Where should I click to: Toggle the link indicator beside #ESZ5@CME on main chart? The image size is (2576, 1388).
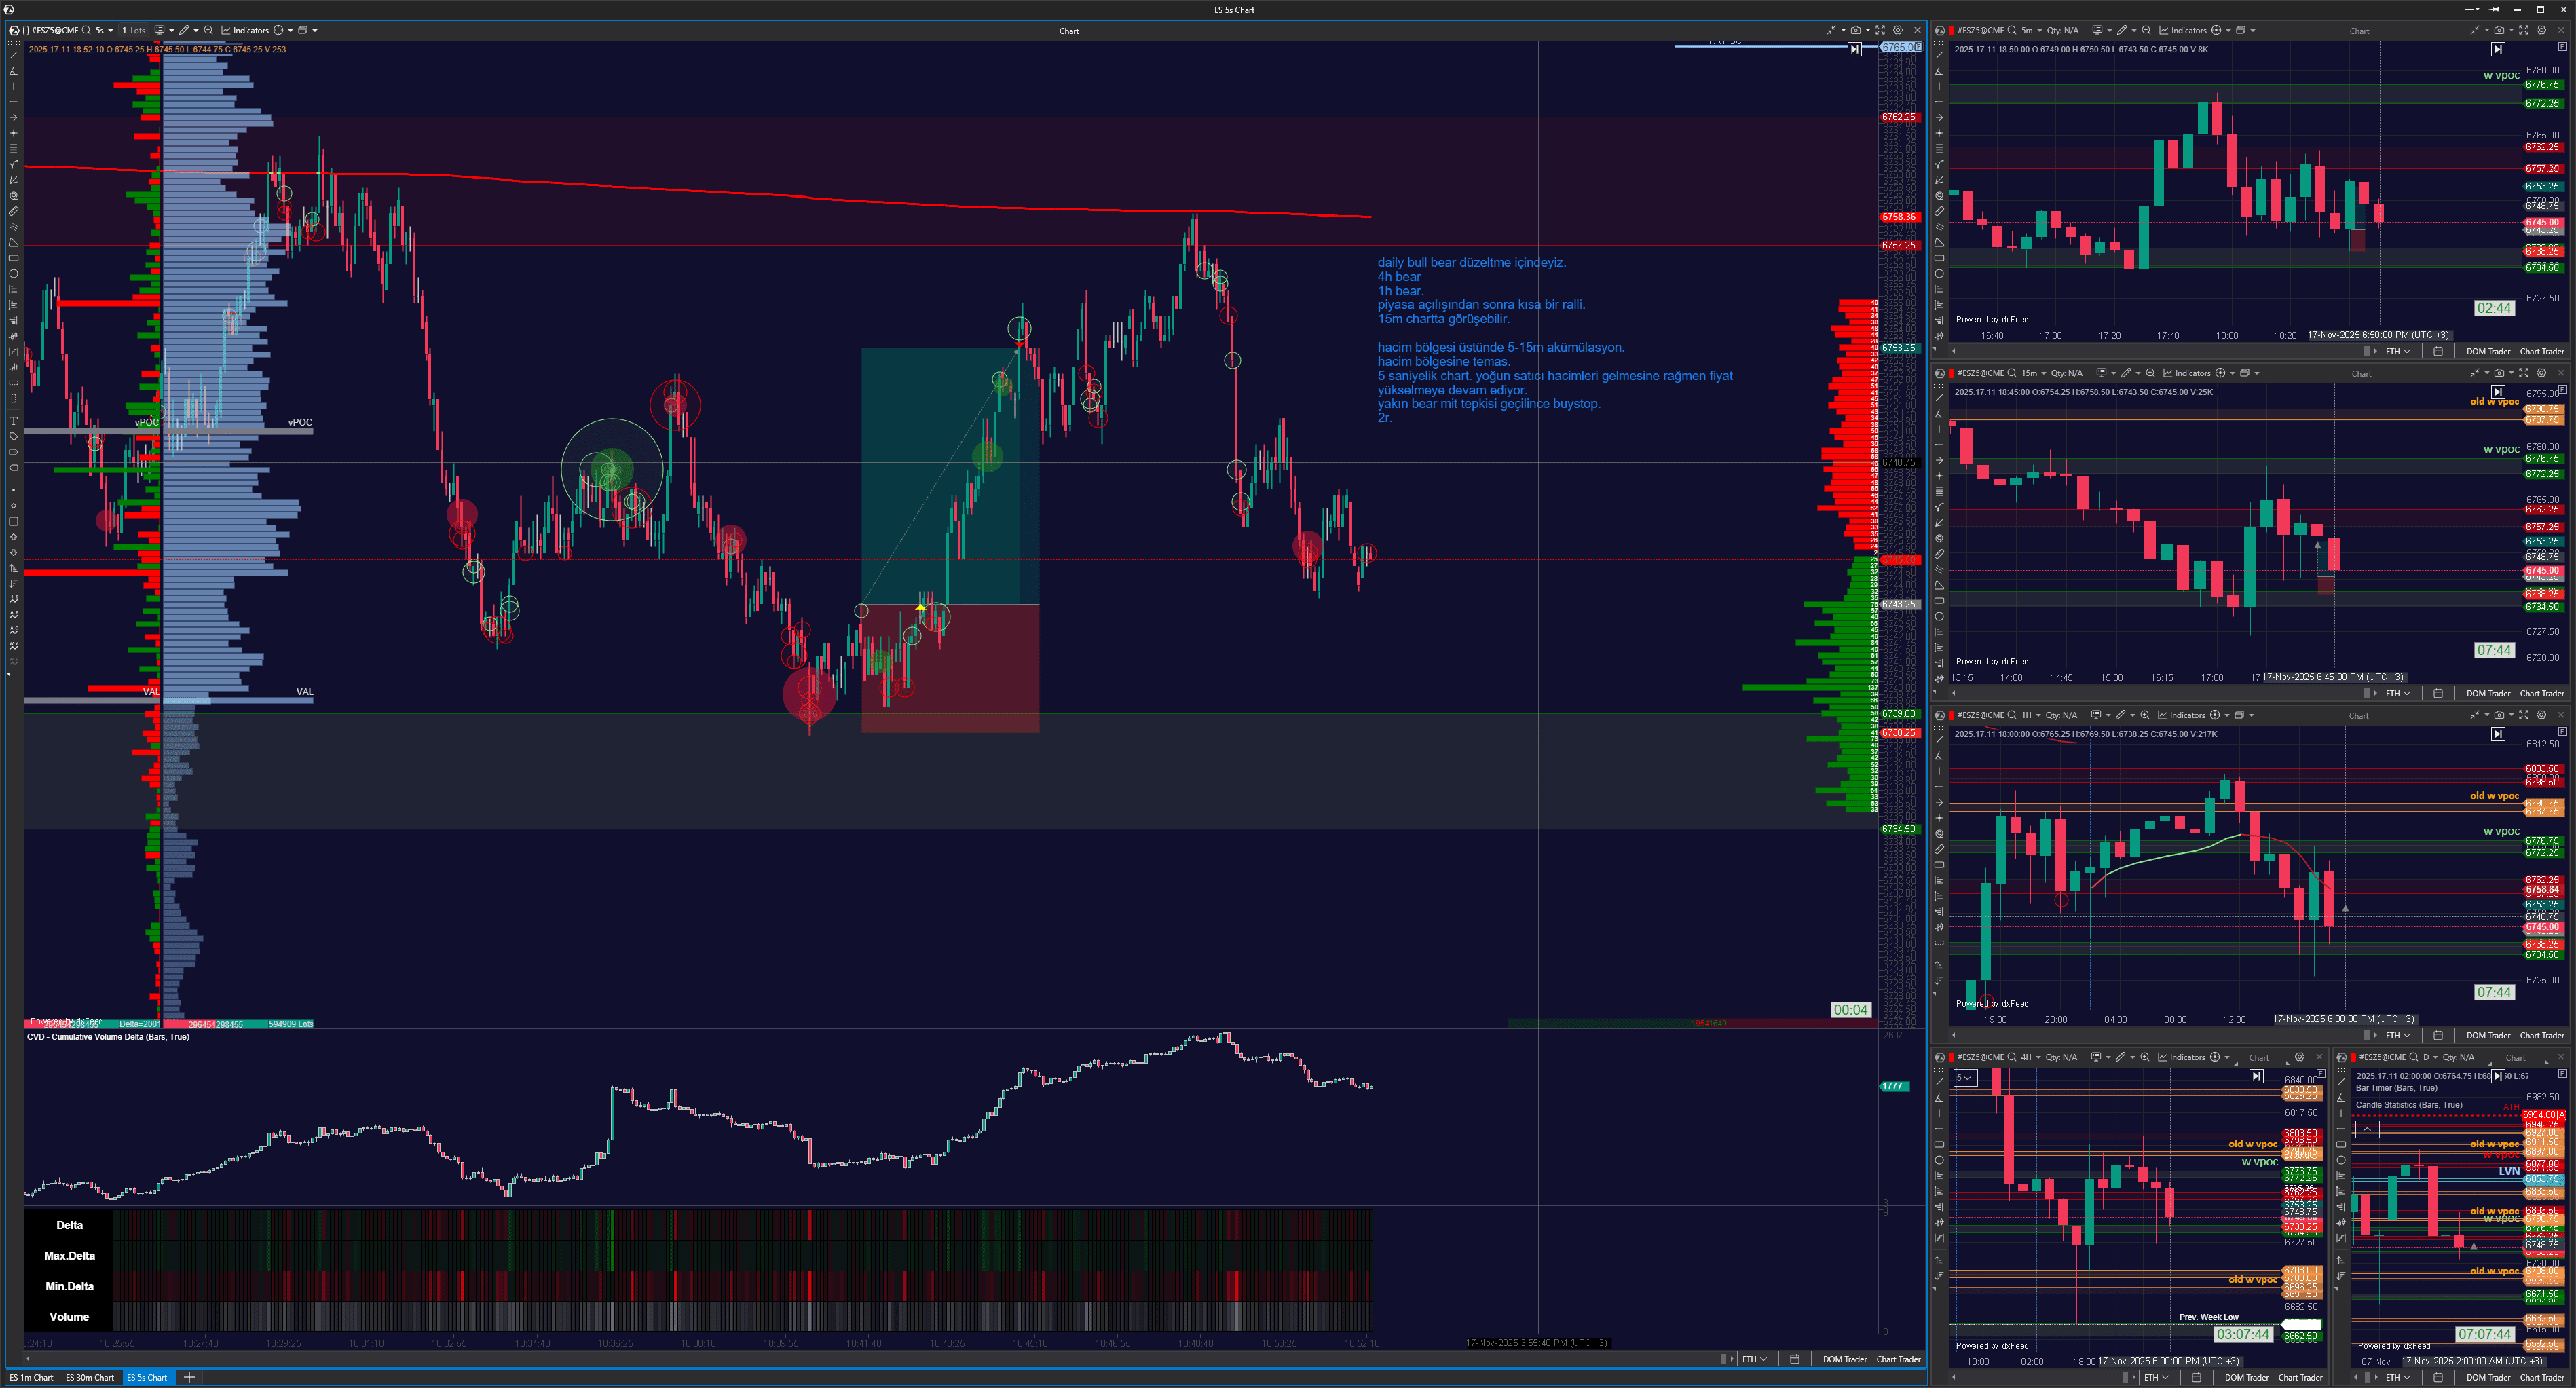coord(25,30)
